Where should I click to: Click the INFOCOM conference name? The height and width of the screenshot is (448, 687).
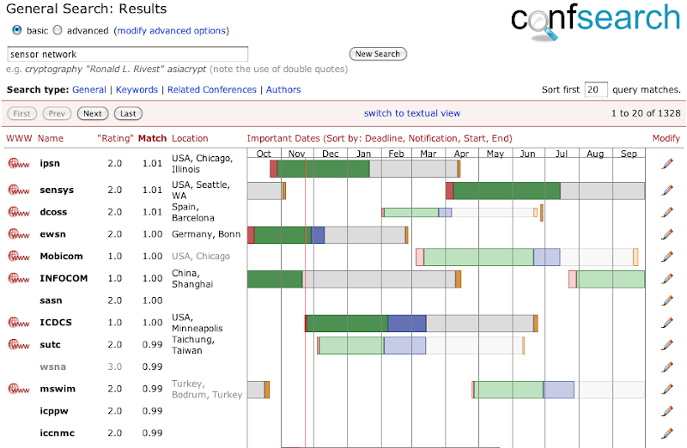pyautogui.click(x=64, y=279)
